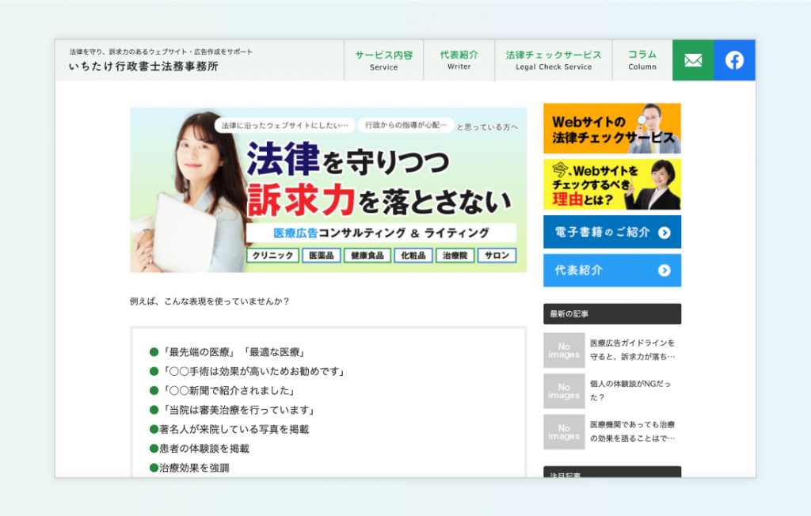
Task: Click the main hero banner 法律を守りつつ
Action: 328,190
